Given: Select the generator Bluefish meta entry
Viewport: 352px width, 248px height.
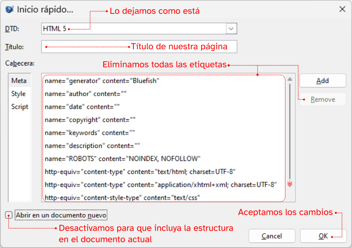Looking at the screenshot, I should (102, 81).
